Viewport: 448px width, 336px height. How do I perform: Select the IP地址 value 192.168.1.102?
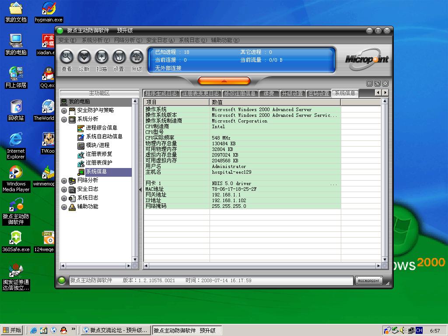click(229, 200)
